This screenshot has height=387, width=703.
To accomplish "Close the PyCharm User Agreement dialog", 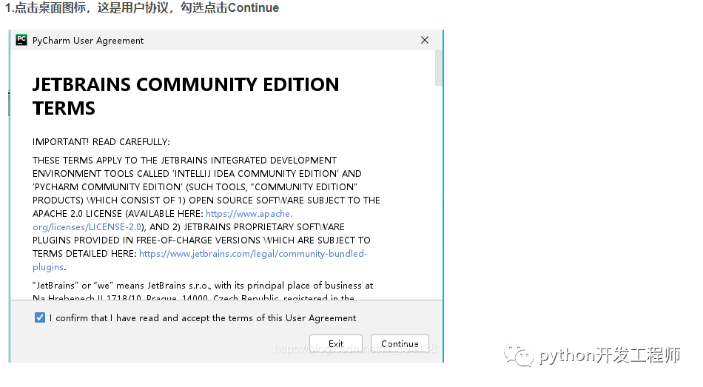I will coord(425,40).
